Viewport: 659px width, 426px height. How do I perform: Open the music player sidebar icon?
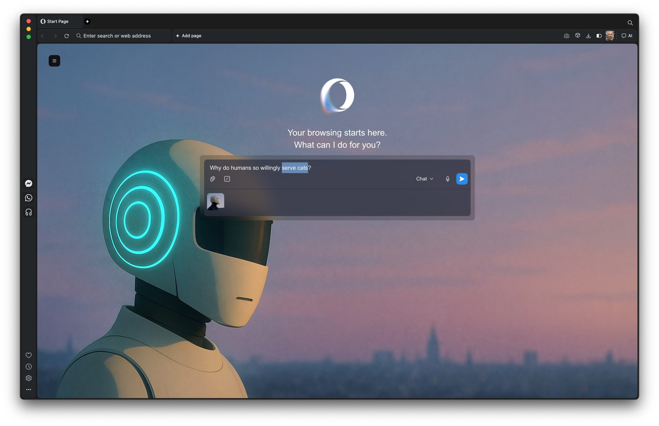[x=29, y=212]
